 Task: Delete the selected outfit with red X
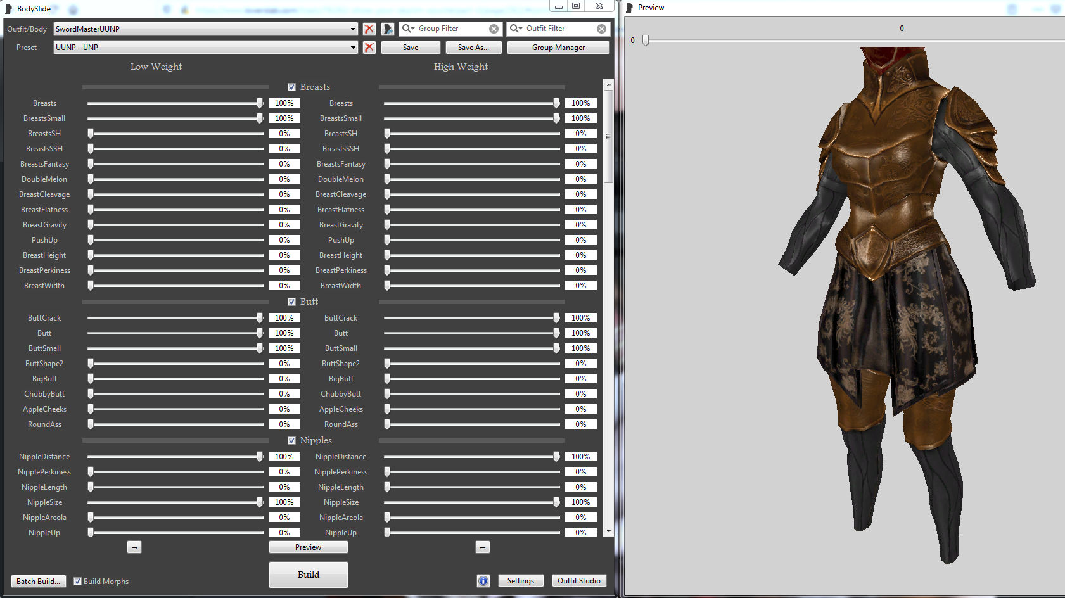(369, 29)
